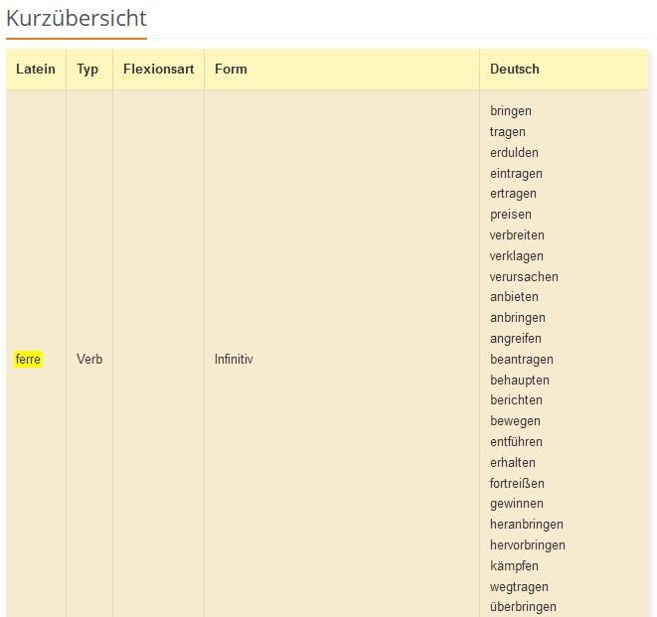Select the 'Infinitiv' form cell
Screen dimensions: 657x617
pyautogui.click(x=234, y=359)
